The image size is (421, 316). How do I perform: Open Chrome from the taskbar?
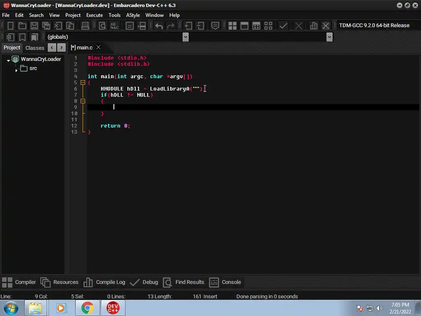coord(88,308)
